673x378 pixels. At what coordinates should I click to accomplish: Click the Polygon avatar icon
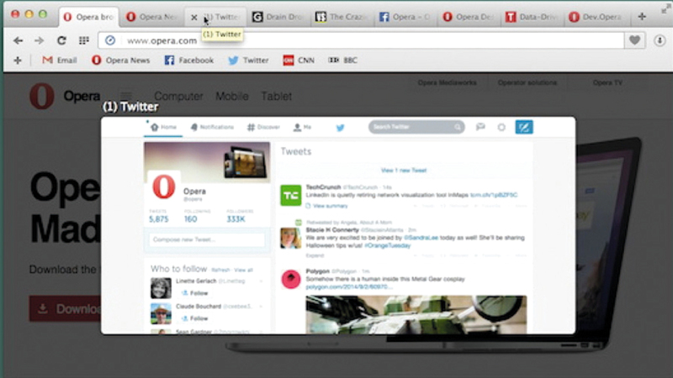pyautogui.click(x=291, y=280)
